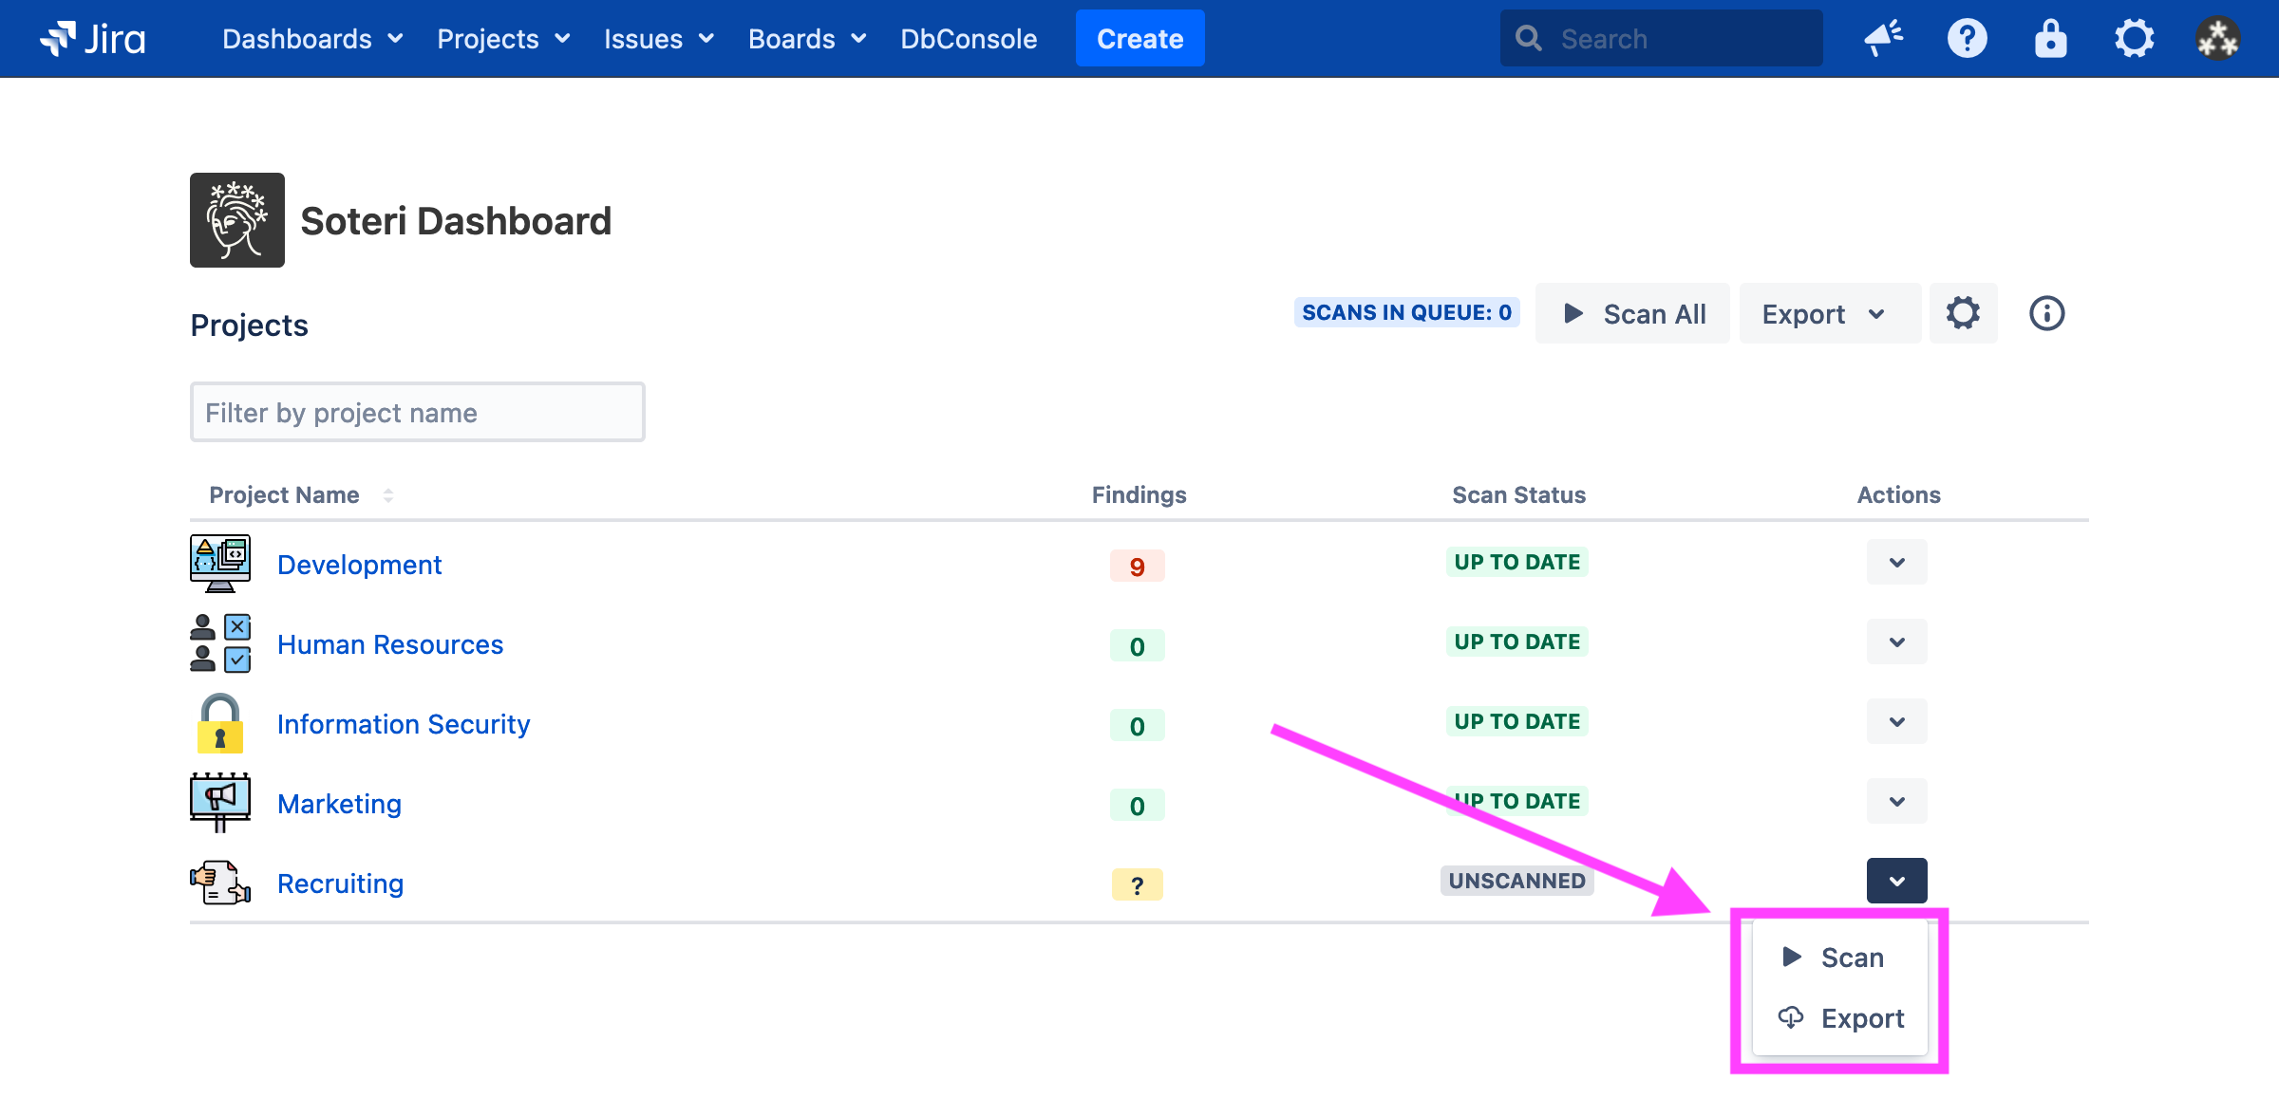Open the user profile avatar
Viewport: 2279px width, 1116px height.
pyautogui.click(x=2217, y=39)
